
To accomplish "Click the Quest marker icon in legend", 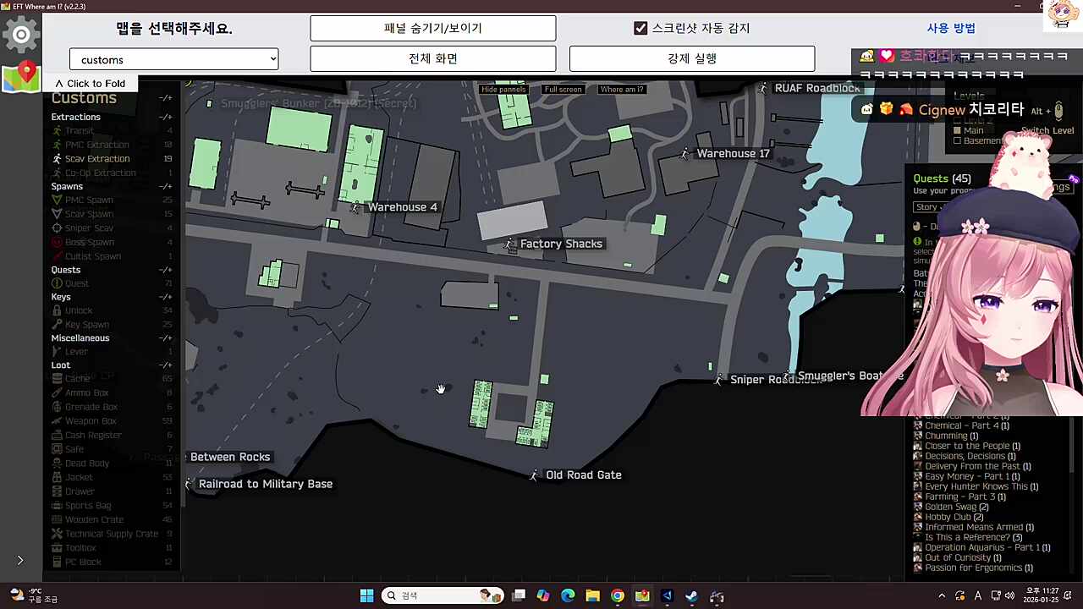I will tap(57, 283).
